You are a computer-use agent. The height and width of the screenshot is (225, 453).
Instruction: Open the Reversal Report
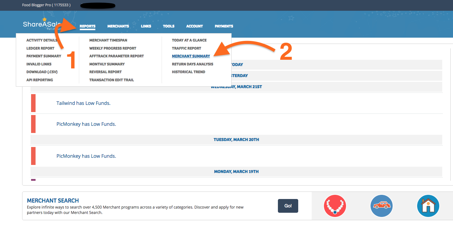[x=105, y=72]
